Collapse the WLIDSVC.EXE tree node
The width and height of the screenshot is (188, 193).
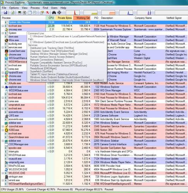[x=3, y=173]
